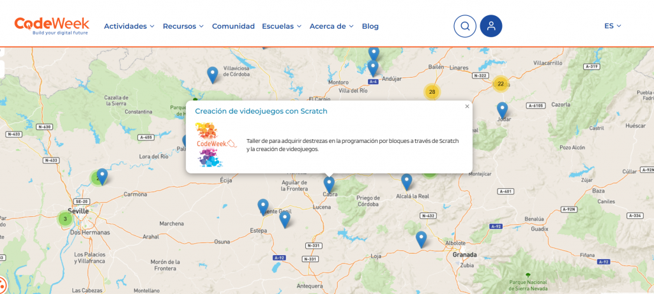
Task: Close the Scratch event popup
Action: click(x=467, y=107)
